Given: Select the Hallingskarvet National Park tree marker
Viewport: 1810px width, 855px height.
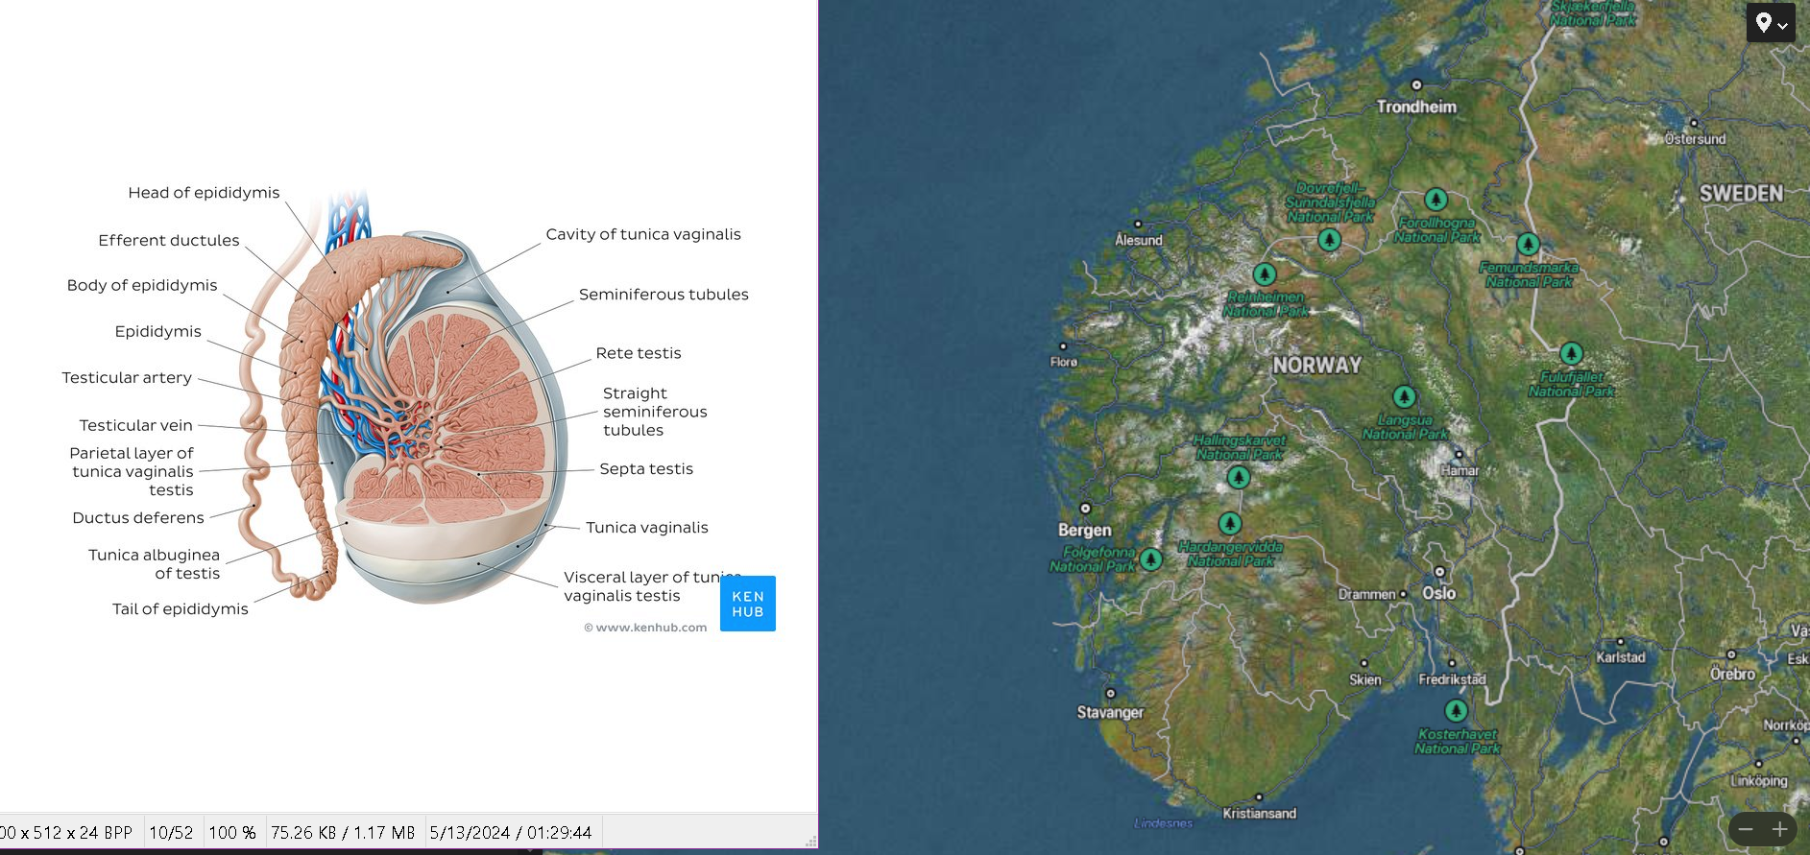Looking at the screenshot, I should (x=1239, y=476).
